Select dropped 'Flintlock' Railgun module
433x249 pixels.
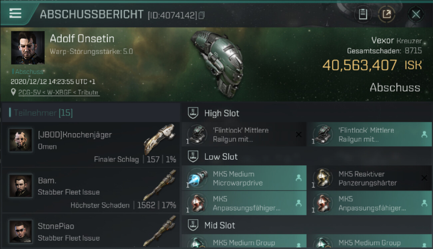(369, 134)
